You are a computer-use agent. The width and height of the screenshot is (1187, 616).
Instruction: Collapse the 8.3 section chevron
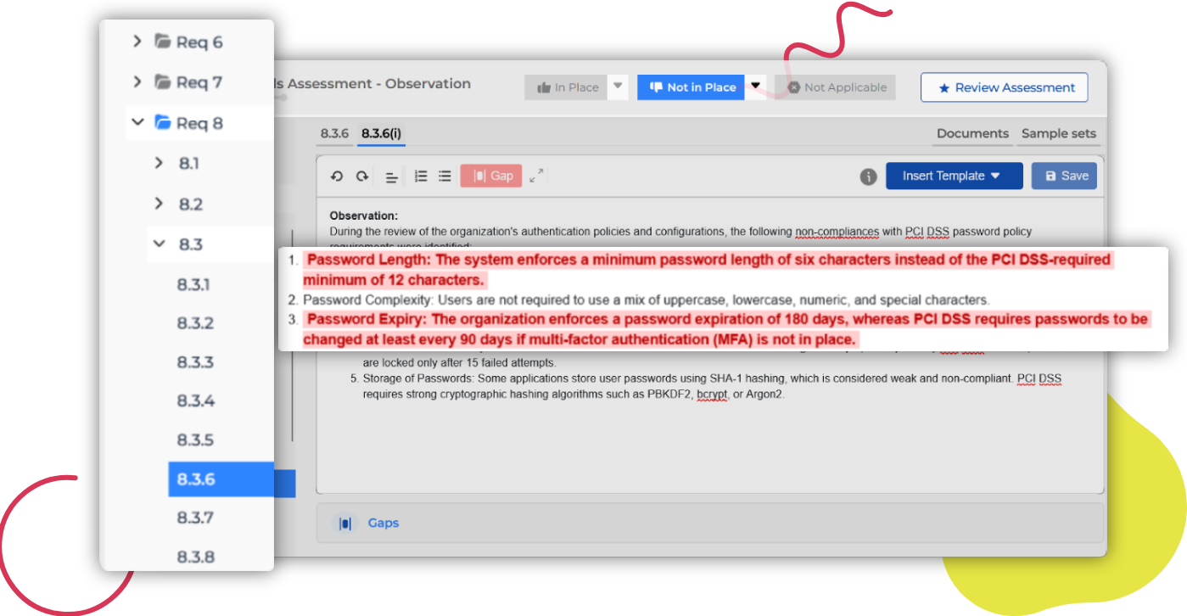tap(159, 244)
